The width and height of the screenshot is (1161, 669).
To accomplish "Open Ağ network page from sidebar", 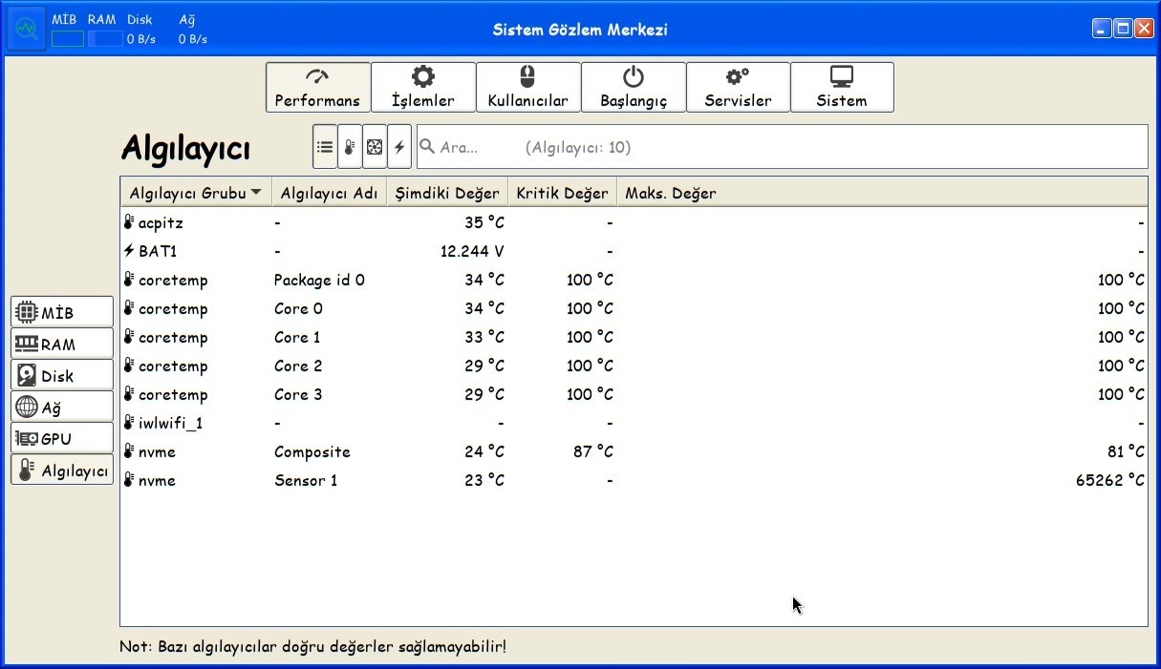I will [x=62, y=407].
